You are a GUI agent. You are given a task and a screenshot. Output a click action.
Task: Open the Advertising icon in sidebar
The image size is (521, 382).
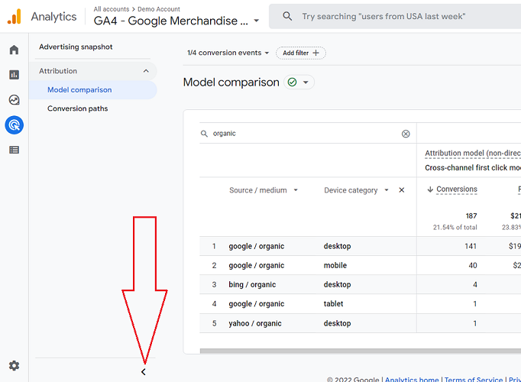coord(14,125)
